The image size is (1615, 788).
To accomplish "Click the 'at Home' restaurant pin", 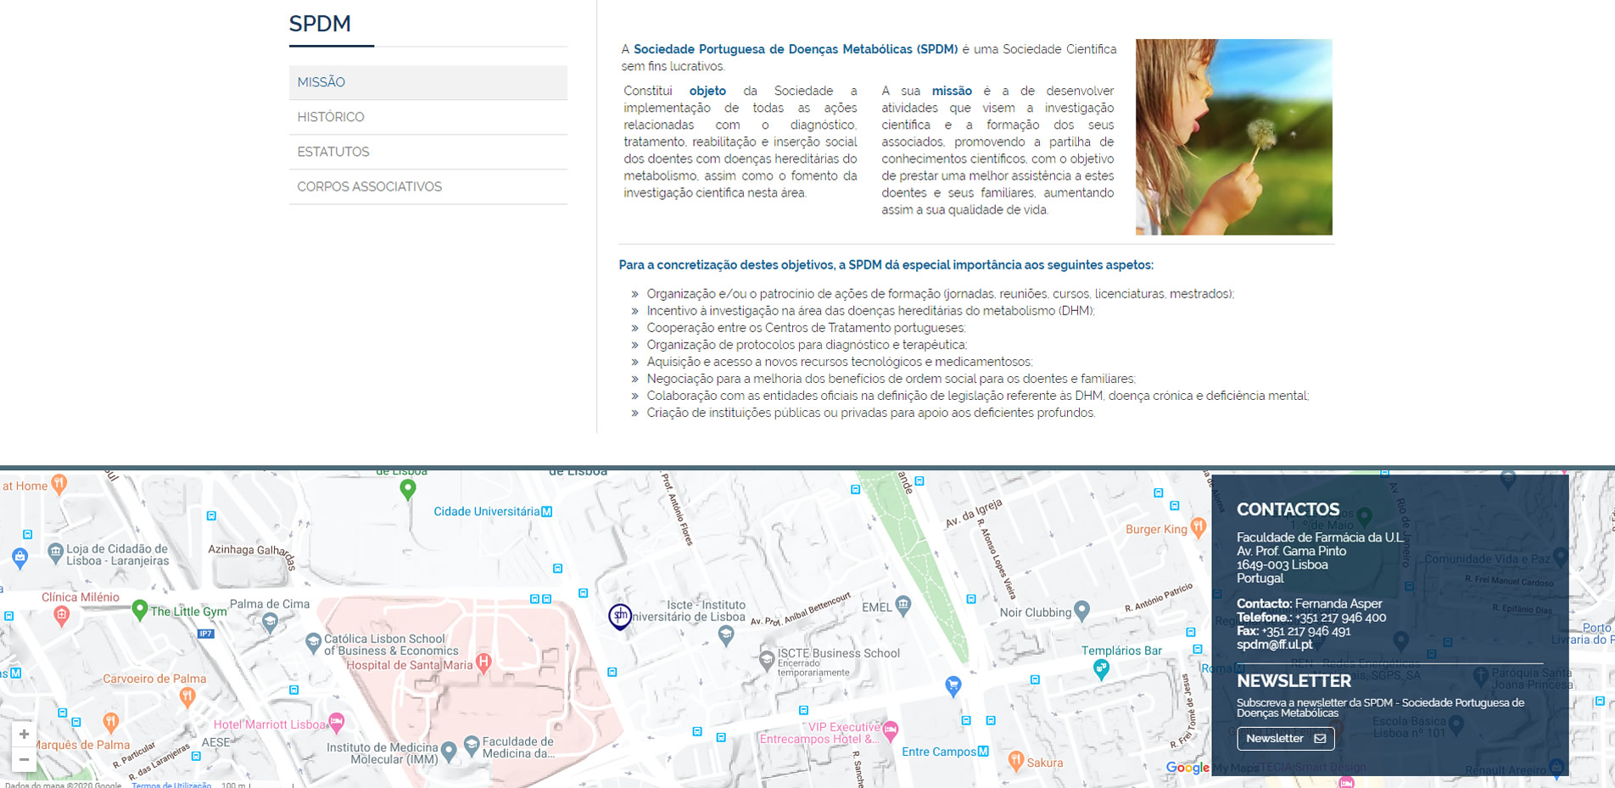I will coord(59,484).
